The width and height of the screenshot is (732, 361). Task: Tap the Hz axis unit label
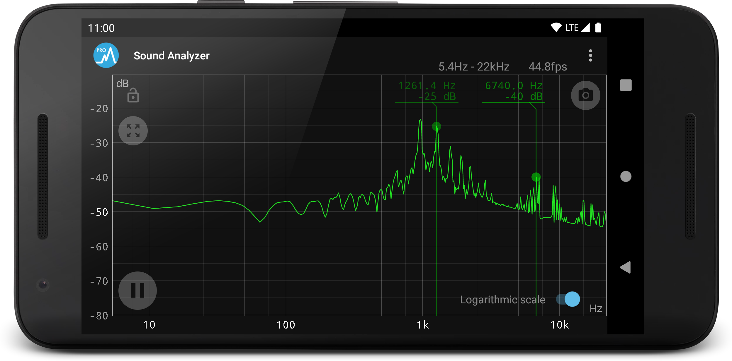click(x=596, y=309)
